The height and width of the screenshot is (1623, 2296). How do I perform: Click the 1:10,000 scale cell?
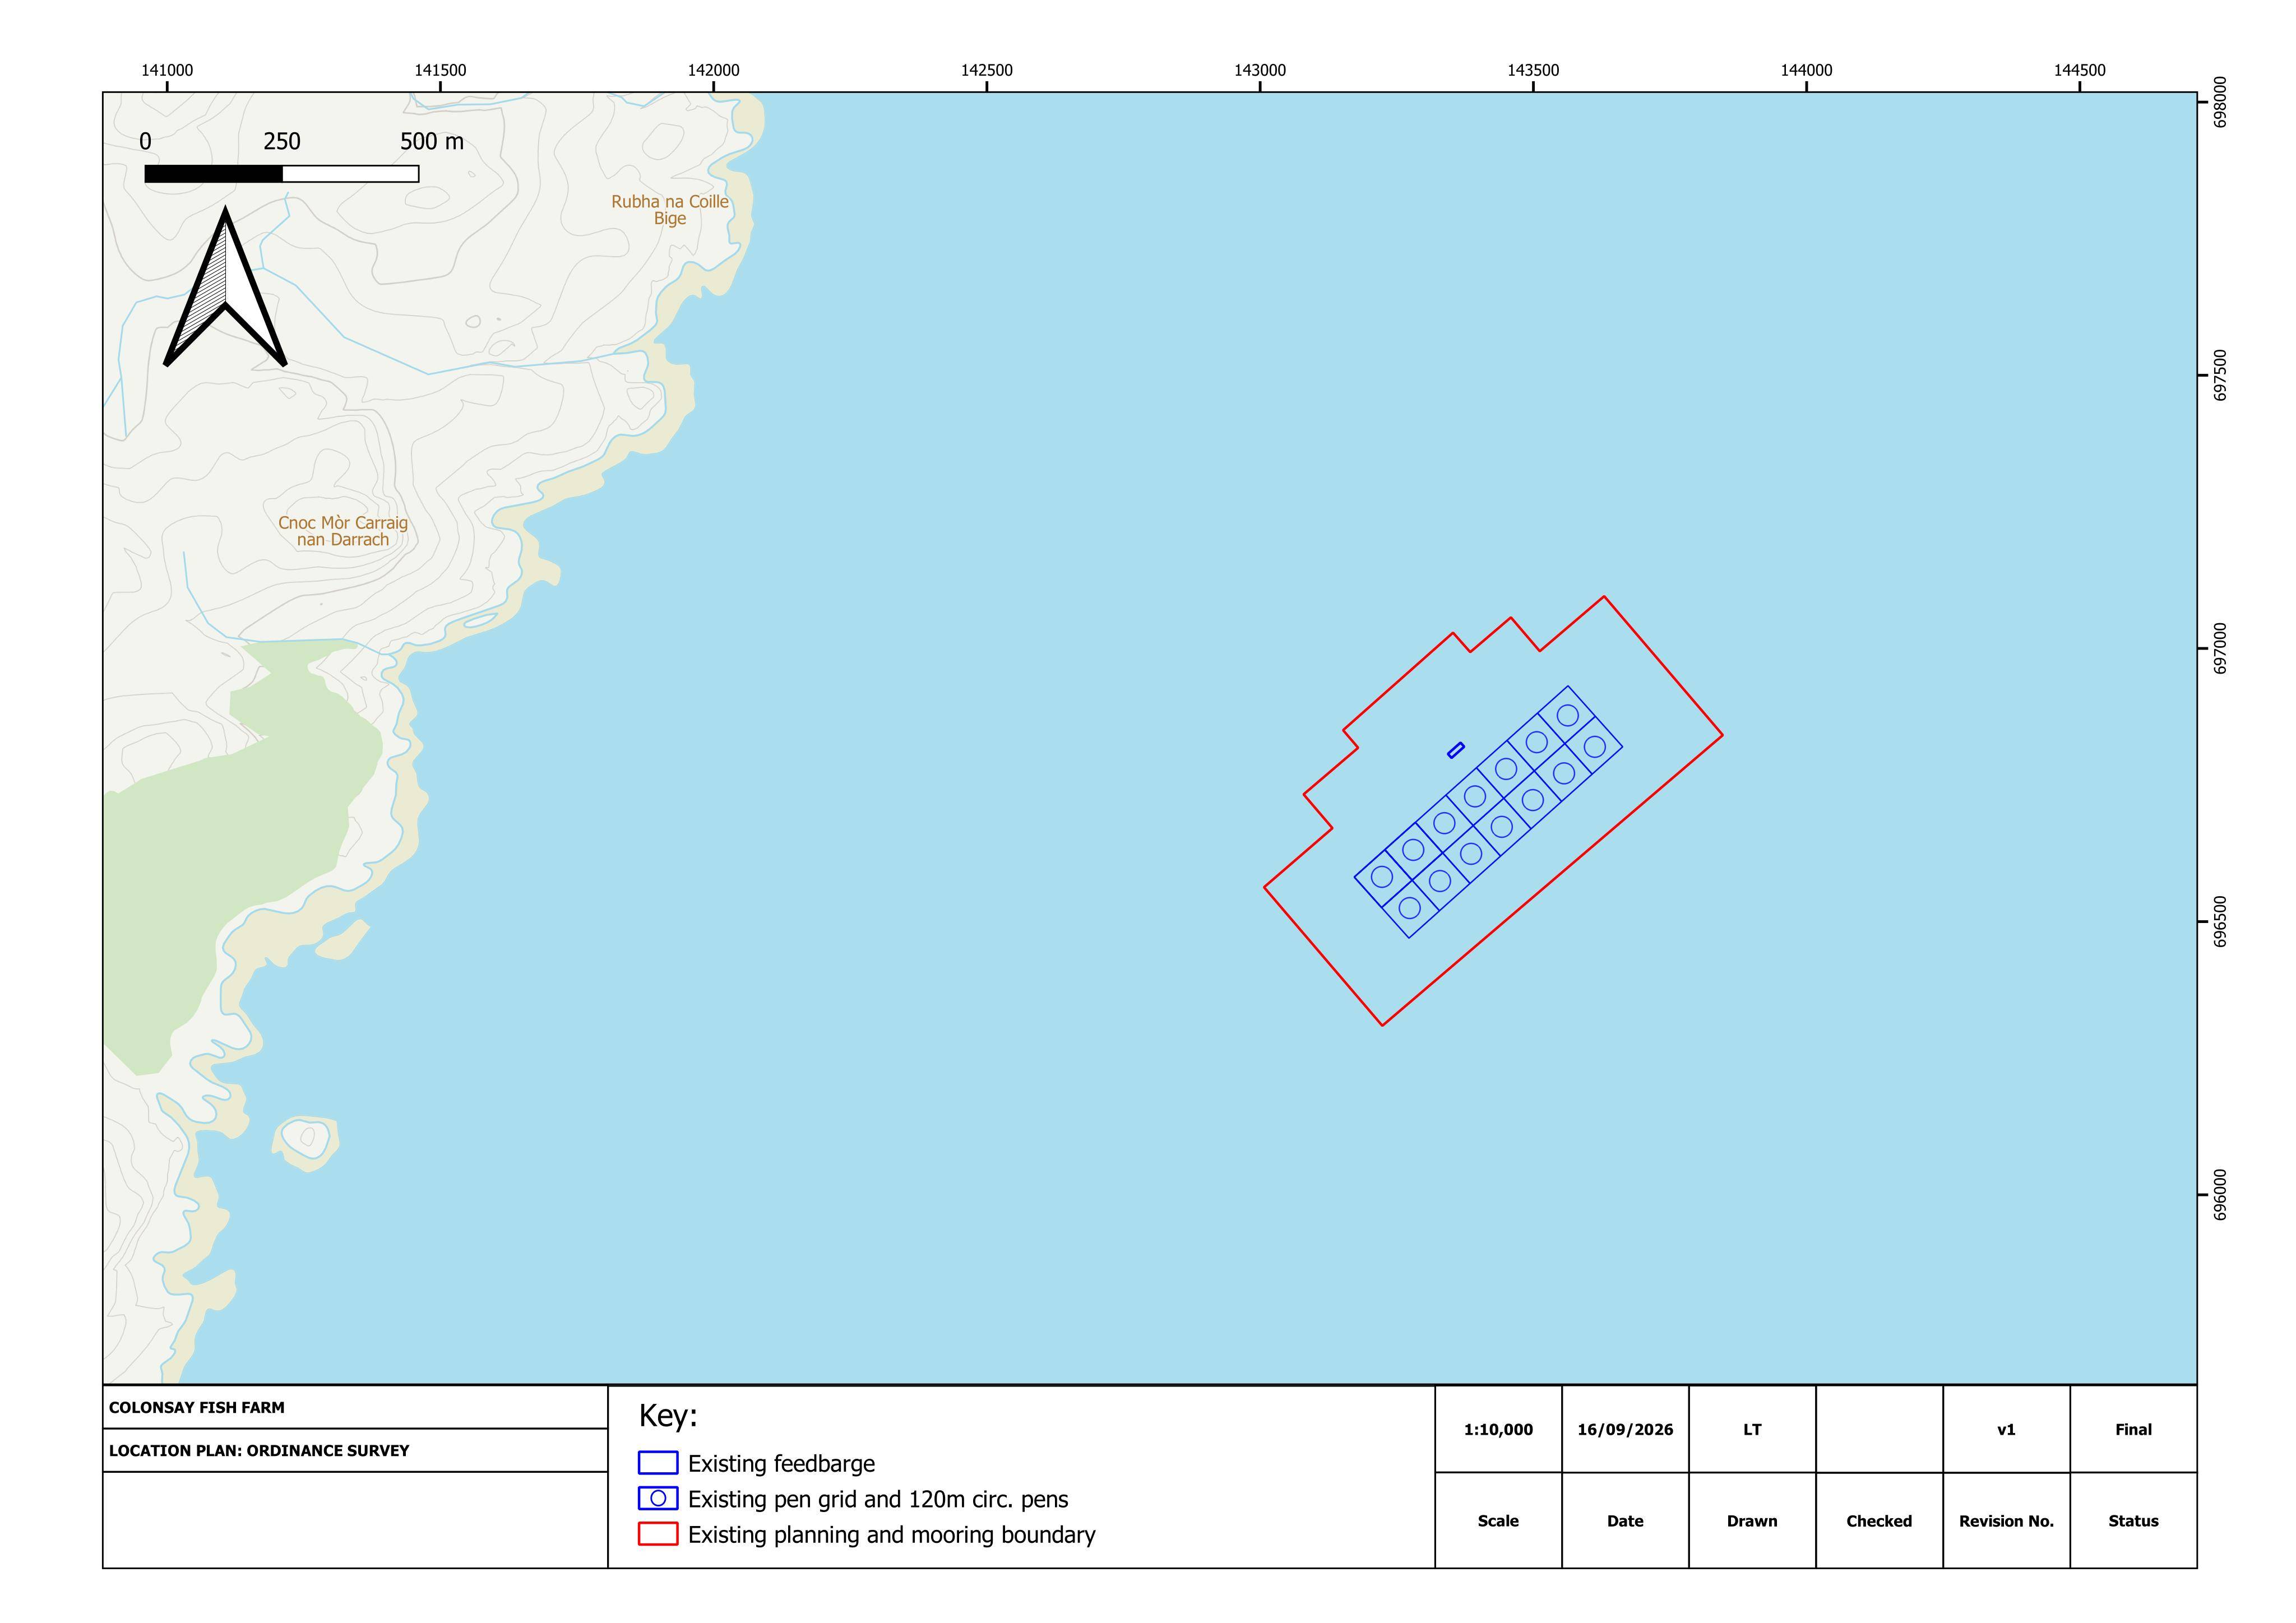point(1498,1429)
